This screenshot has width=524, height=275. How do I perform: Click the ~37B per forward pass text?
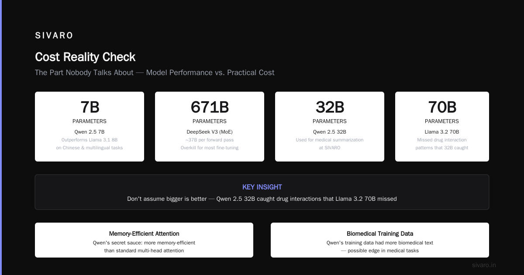point(210,140)
